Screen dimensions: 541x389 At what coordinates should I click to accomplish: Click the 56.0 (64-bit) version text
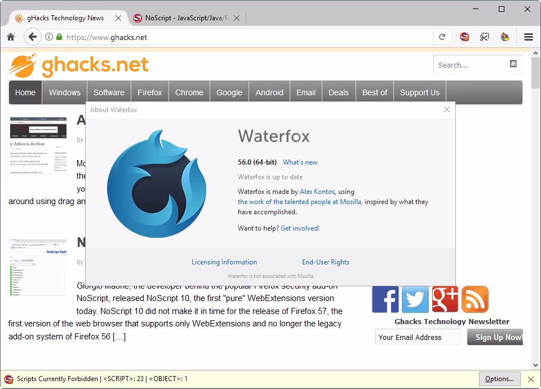tap(257, 162)
